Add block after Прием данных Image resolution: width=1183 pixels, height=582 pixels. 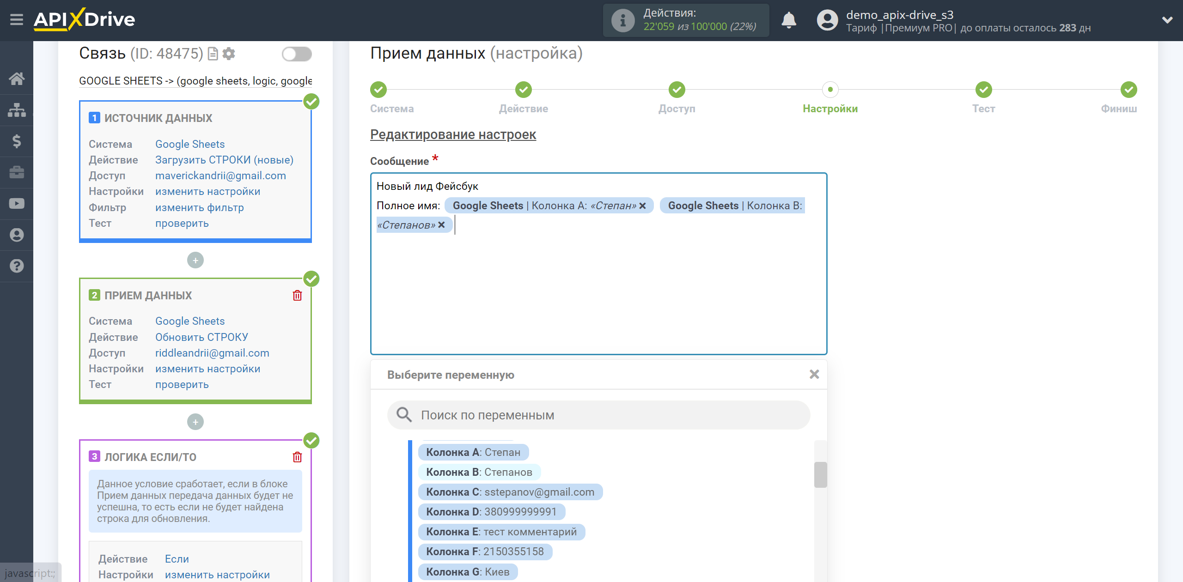[195, 422]
